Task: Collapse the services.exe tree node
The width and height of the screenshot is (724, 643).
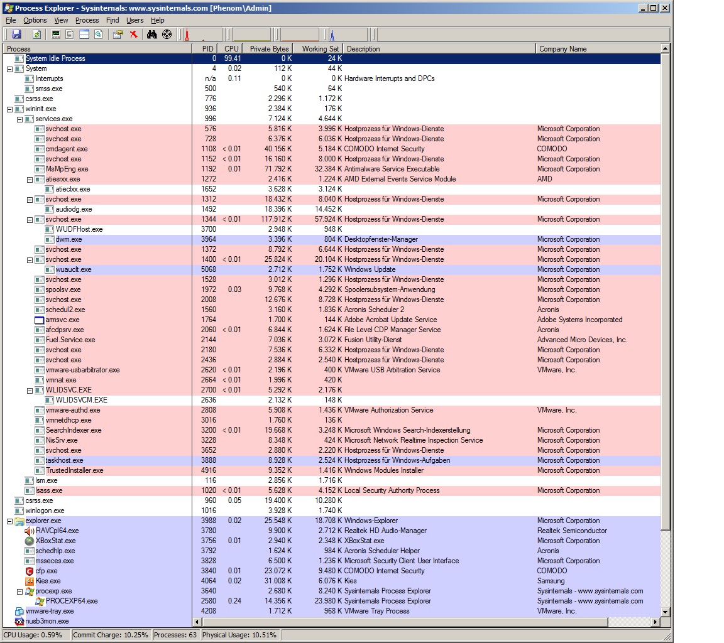Action: (20, 119)
